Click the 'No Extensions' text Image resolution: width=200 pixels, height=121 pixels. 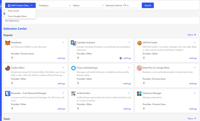click(x=12, y=21)
